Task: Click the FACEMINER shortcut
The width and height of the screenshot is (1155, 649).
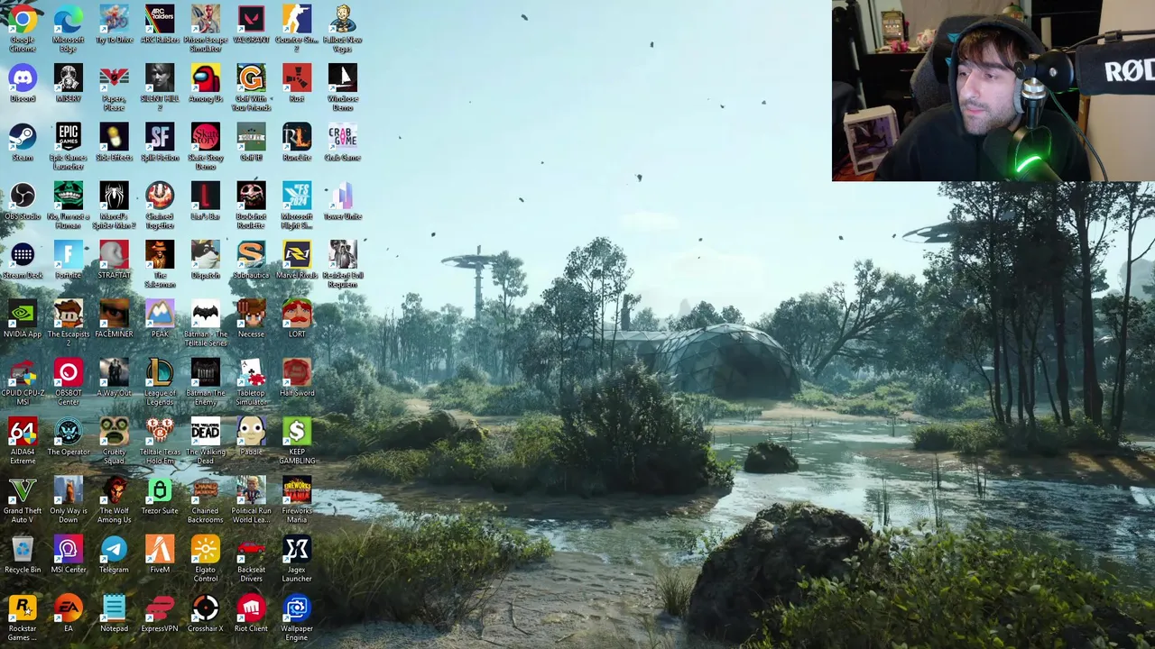Action: (x=114, y=314)
